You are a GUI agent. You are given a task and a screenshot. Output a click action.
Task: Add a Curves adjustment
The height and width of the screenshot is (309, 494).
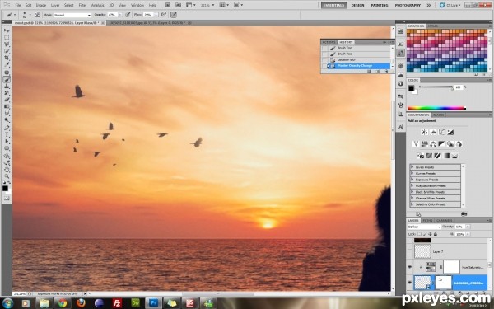pyautogui.click(x=441, y=132)
